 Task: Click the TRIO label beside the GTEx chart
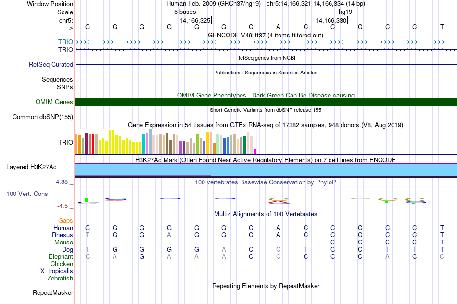click(x=65, y=142)
